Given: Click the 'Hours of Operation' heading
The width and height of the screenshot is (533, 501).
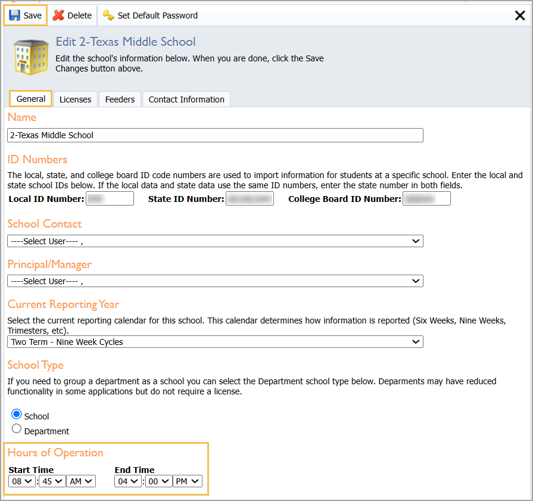Looking at the screenshot, I should point(55,453).
